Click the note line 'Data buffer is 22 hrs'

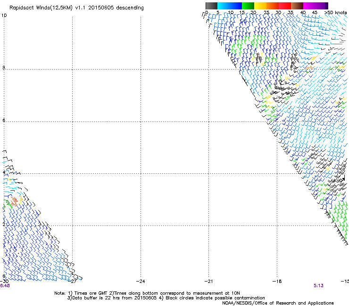point(166,298)
